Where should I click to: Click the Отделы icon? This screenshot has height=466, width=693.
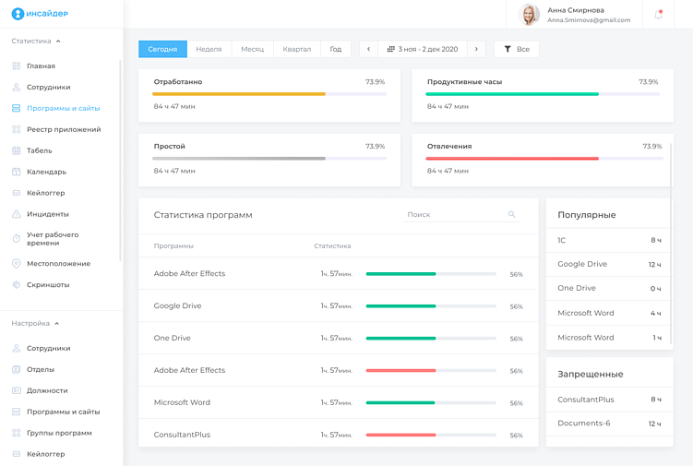pyautogui.click(x=17, y=370)
